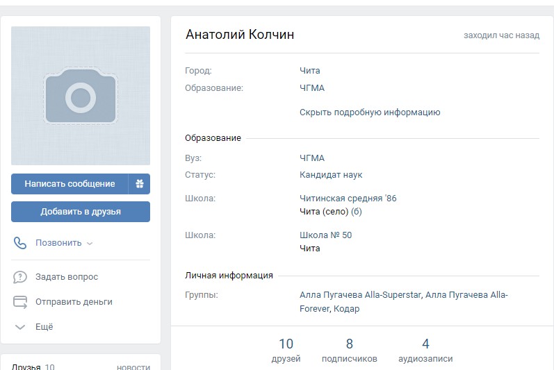This screenshot has width=554, height=370.
Task: Open the Алла Пугачева Alla-Superstar group
Action: click(x=361, y=294)
